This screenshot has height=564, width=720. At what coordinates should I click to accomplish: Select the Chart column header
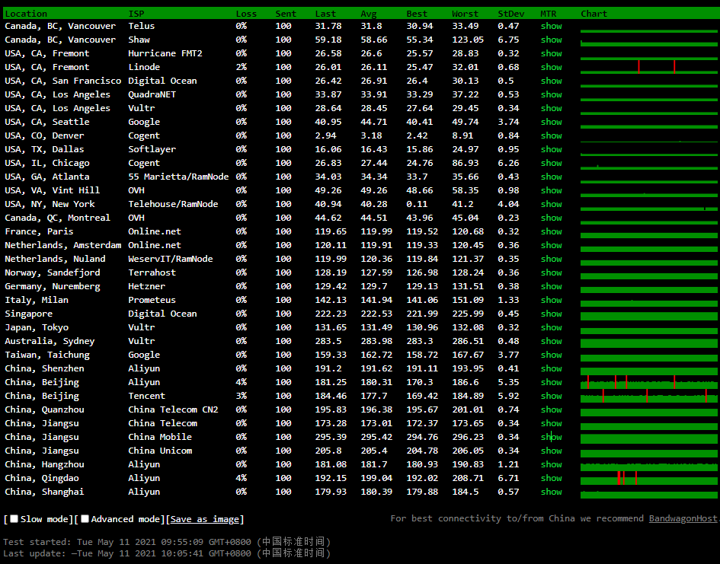(594, 14)
